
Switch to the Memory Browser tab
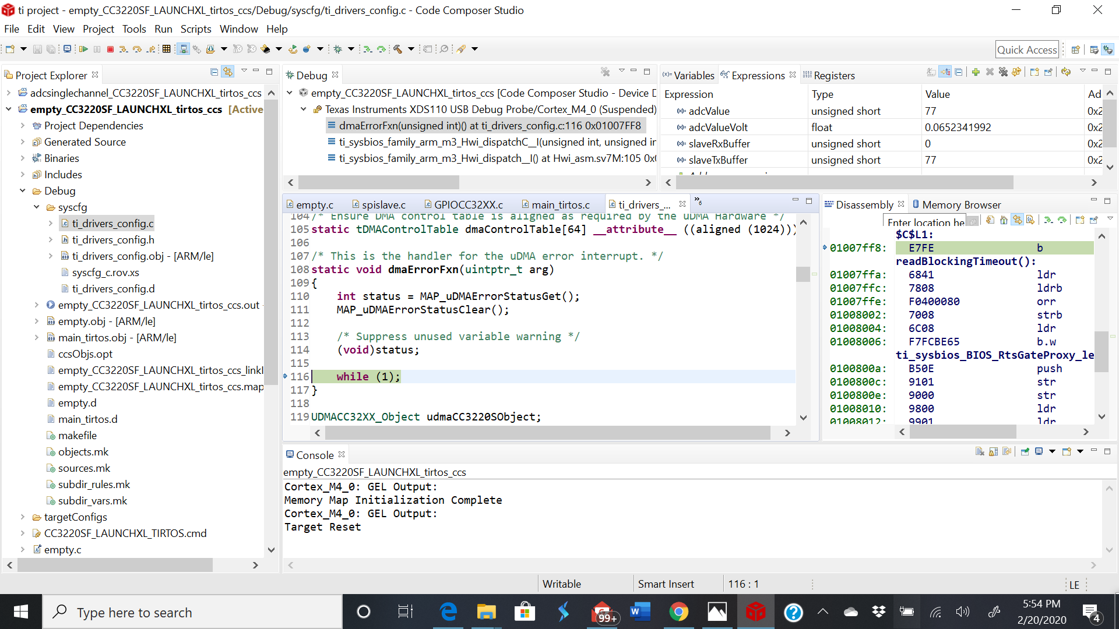[956, 205]
